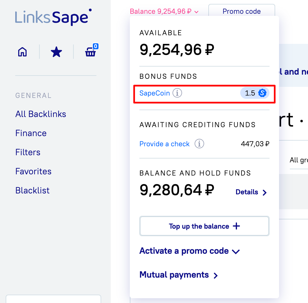308x303 pixels.
Task: Click the Provide a check link
Action: point(164,144)
